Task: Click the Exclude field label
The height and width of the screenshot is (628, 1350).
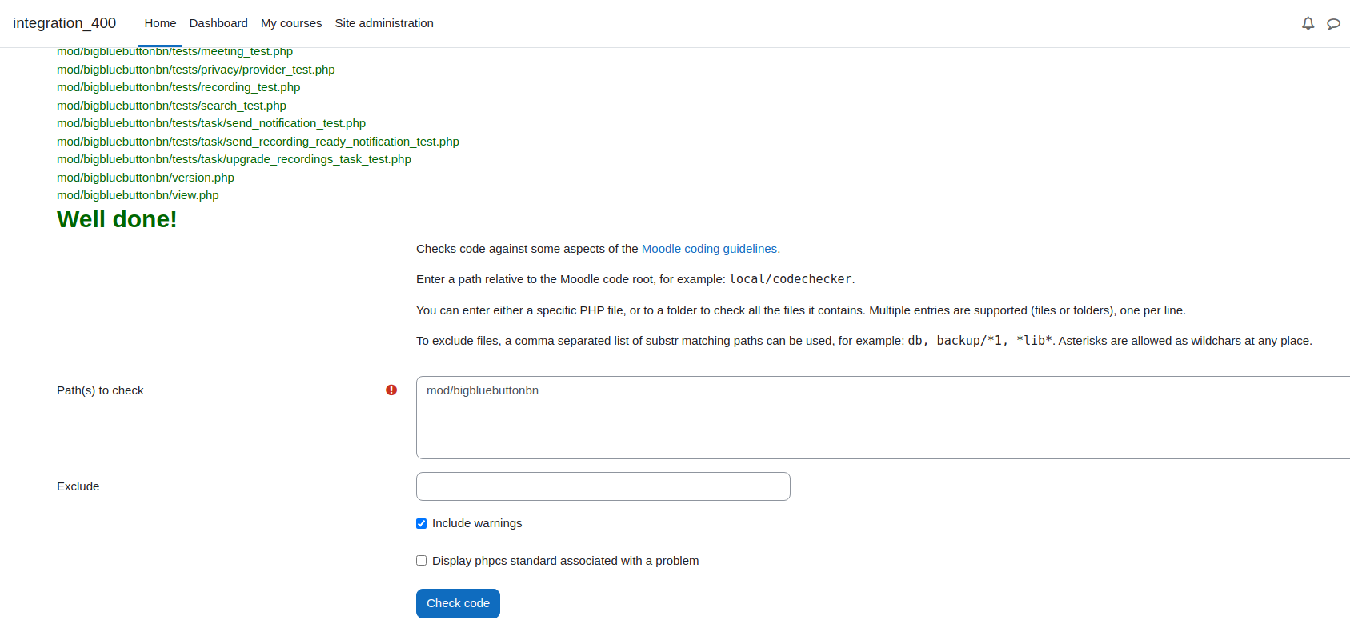Action: (78, 486)
